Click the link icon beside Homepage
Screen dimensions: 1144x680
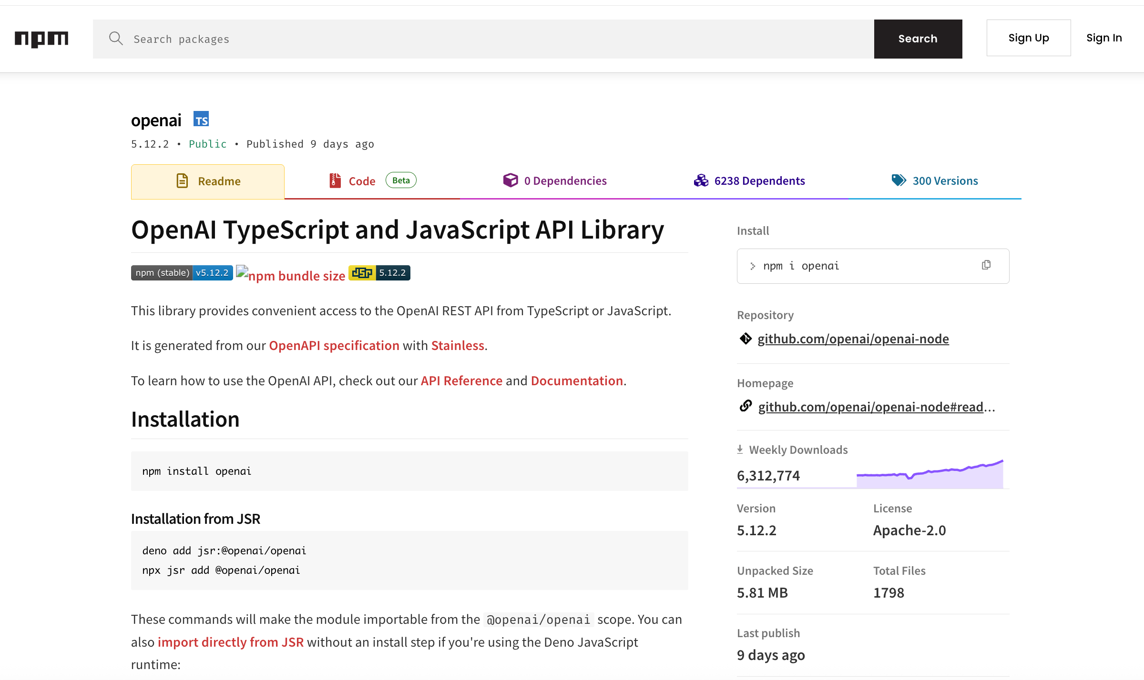click(746, 406)
